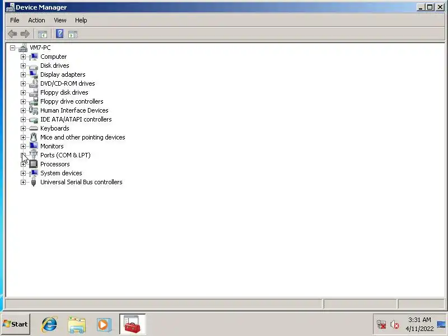The width and height of the screenshot is (448, 336).
Task: Click the network status tray icon
Action: (381, 324)
